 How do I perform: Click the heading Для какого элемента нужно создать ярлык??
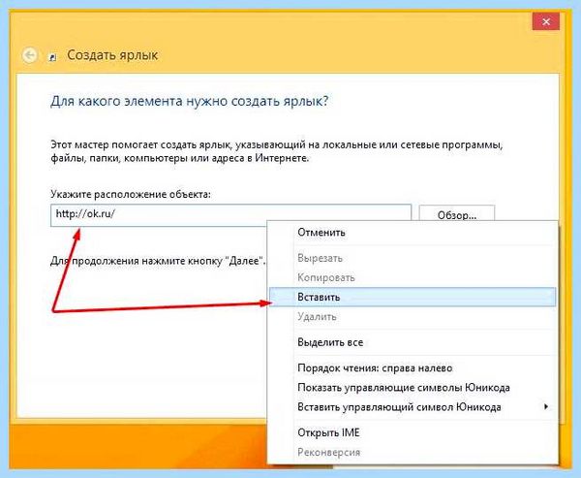pyautogui.click(x=190, y=101)
